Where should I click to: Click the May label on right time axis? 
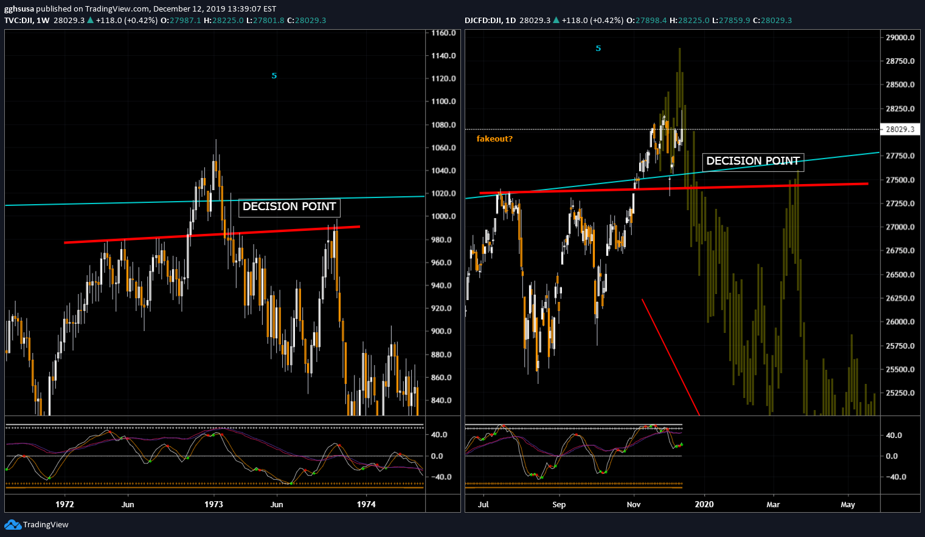[x=848, y=504]
